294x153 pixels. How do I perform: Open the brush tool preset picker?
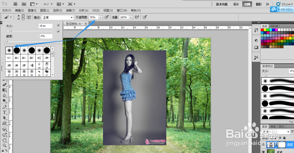8,17
